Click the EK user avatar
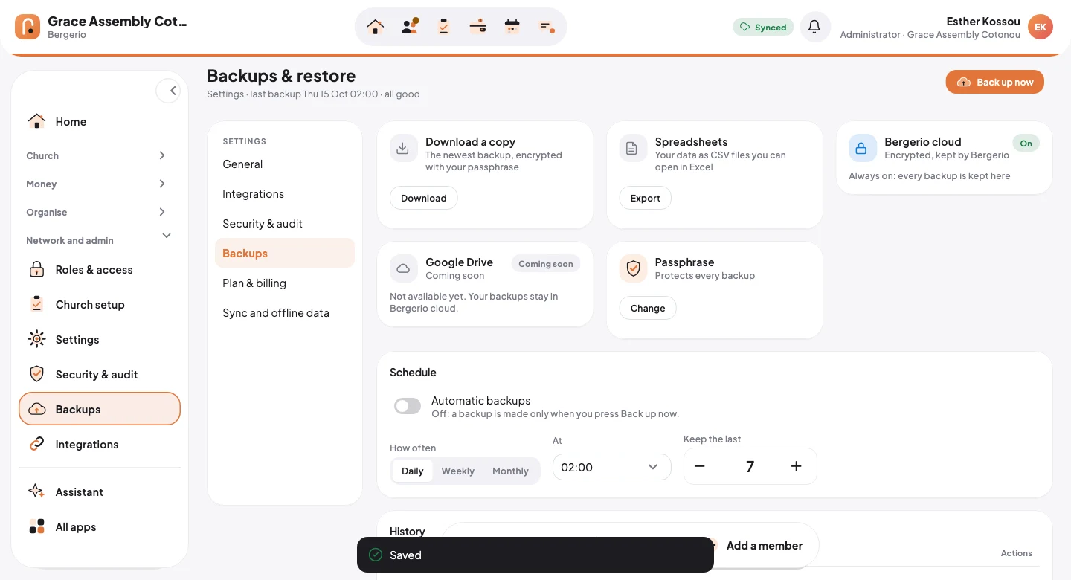The width and height of the screenshot is (1071, 580). point(1041,27)
